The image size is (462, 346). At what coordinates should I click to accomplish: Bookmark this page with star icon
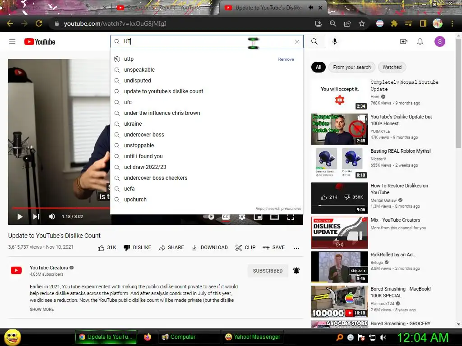[x=361, y=23]
